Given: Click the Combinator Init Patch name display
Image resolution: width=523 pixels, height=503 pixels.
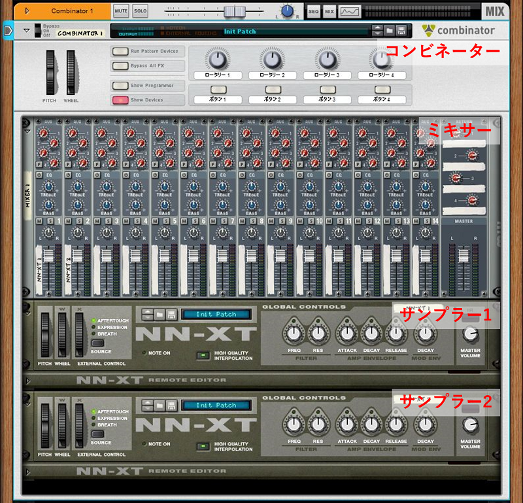Looking at the screenshot, I should pos(295,31).
